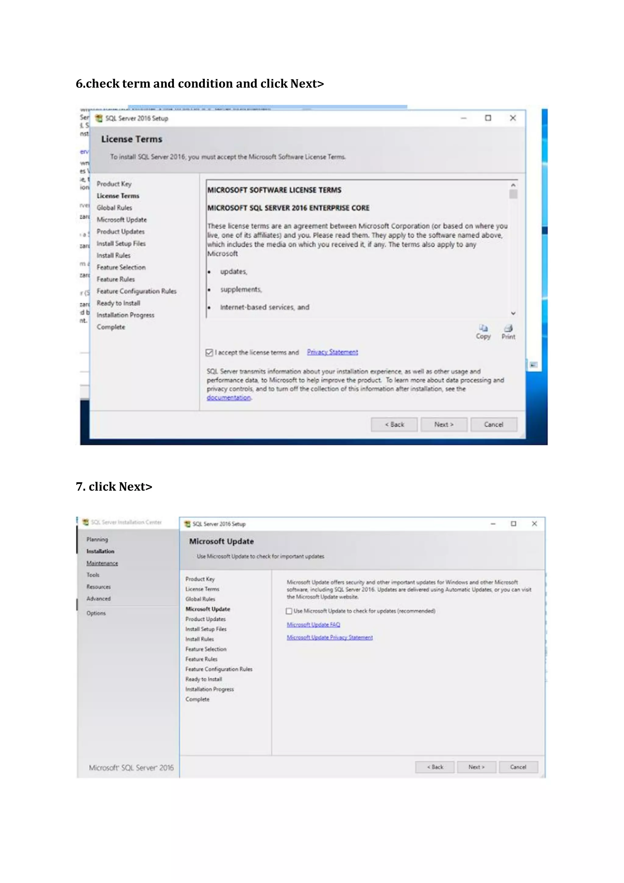Open the documentation link

tap(229, 398)
